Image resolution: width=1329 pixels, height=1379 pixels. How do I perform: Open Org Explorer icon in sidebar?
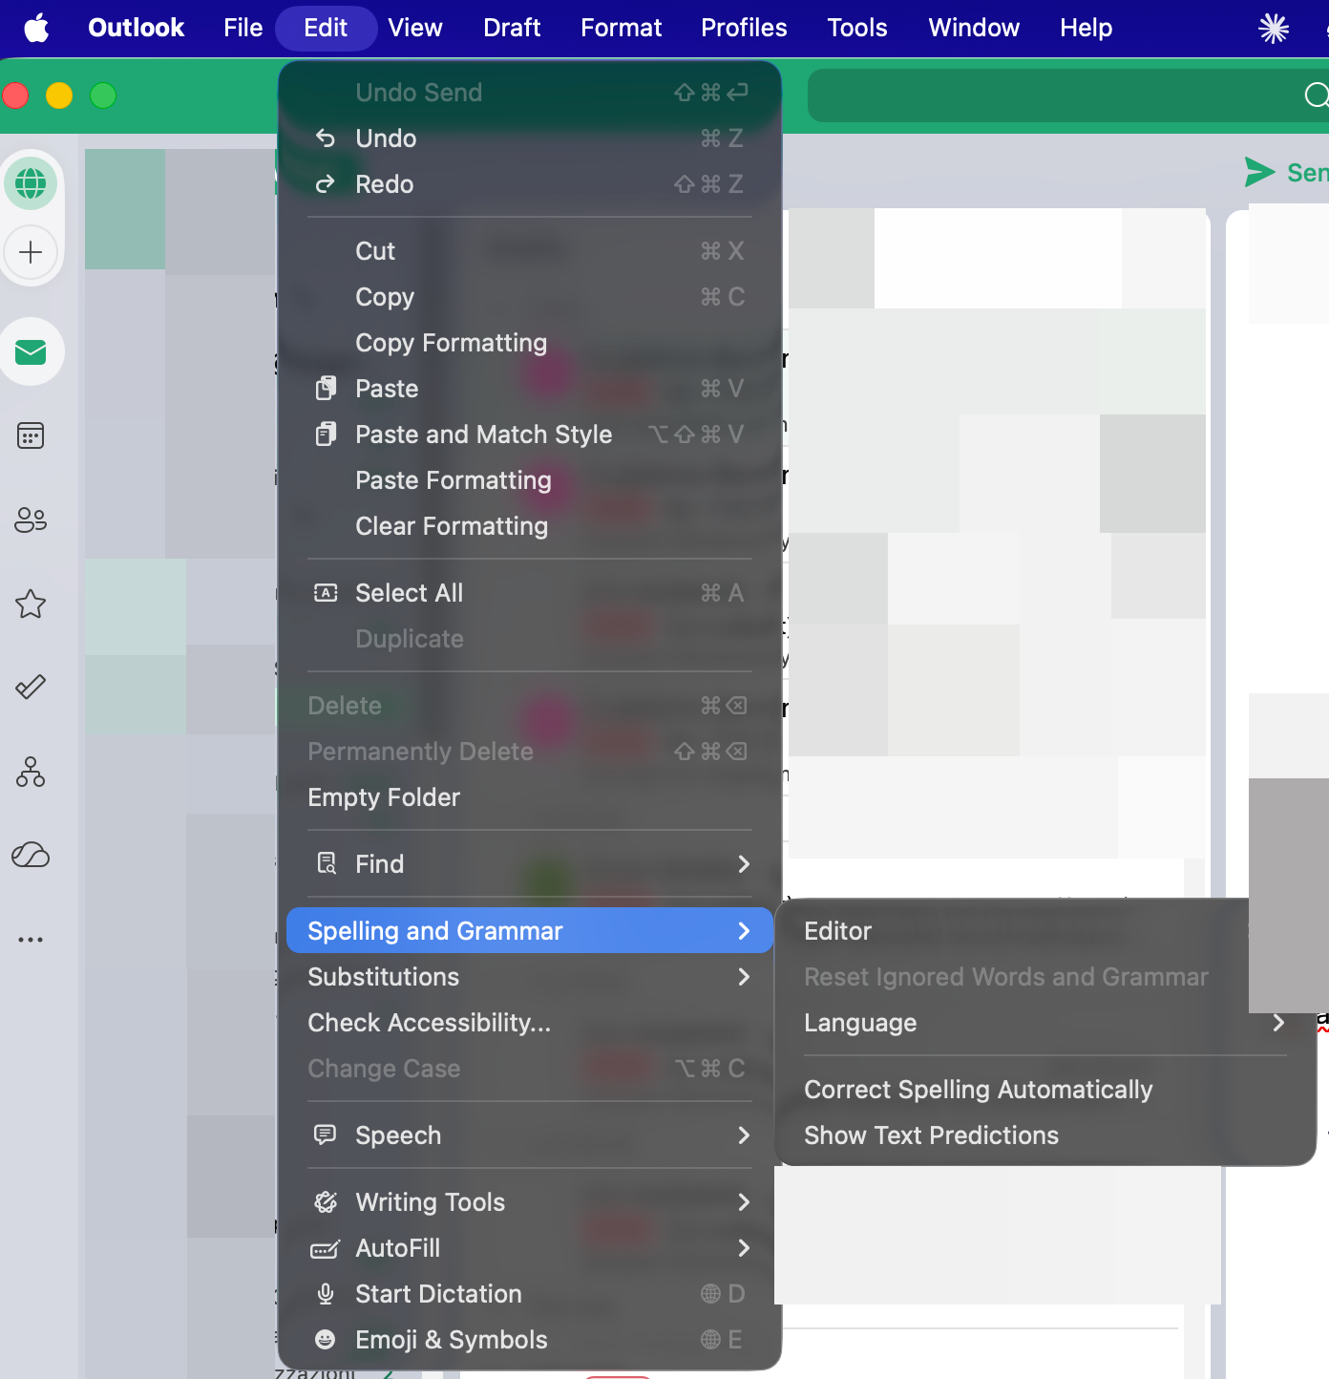pos(31,772)
